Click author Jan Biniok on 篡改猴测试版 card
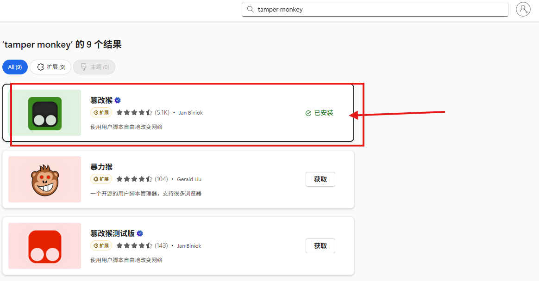Screen dimensions: 539x281 pyautogui.click(x=189, y=246)
